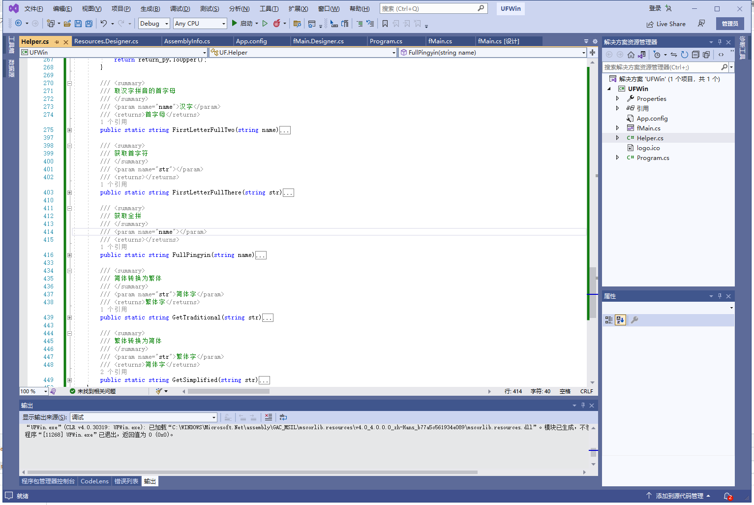Close the Helper.cs tab
This screenshot has width=754, height=505.
66,42
